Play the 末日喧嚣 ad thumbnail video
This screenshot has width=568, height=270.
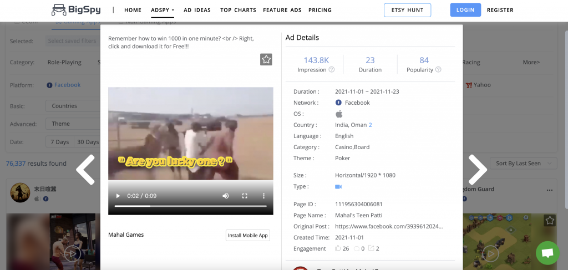tap(73, 254)
